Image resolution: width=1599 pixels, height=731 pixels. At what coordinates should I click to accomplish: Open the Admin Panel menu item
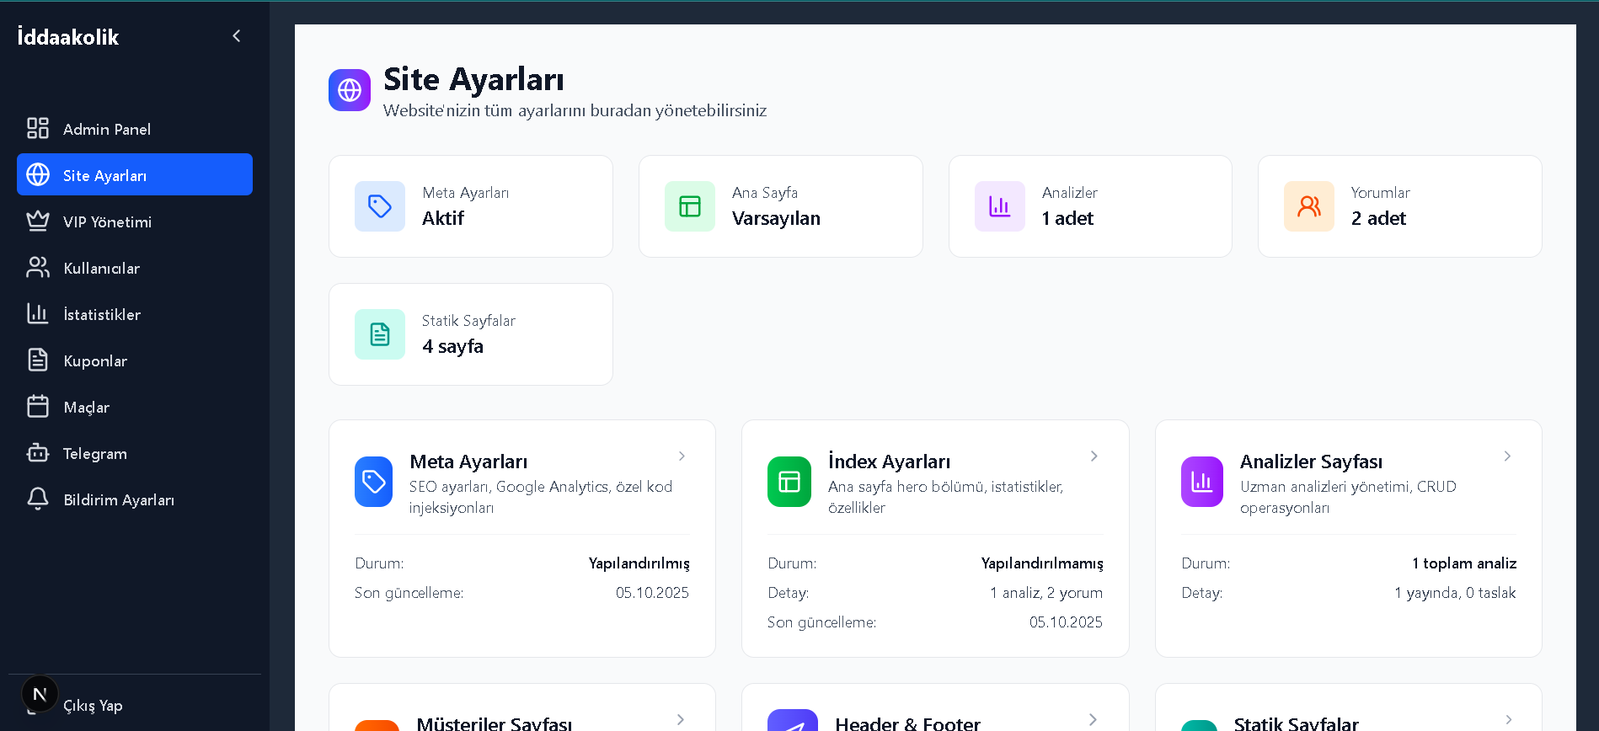(x=135, y=128)
